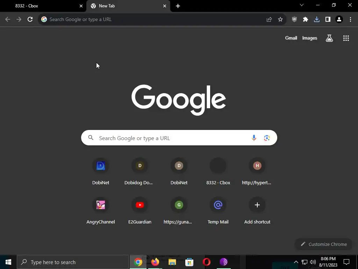Open the Extensions puzzle-piece menu

(x=306, y=20)
